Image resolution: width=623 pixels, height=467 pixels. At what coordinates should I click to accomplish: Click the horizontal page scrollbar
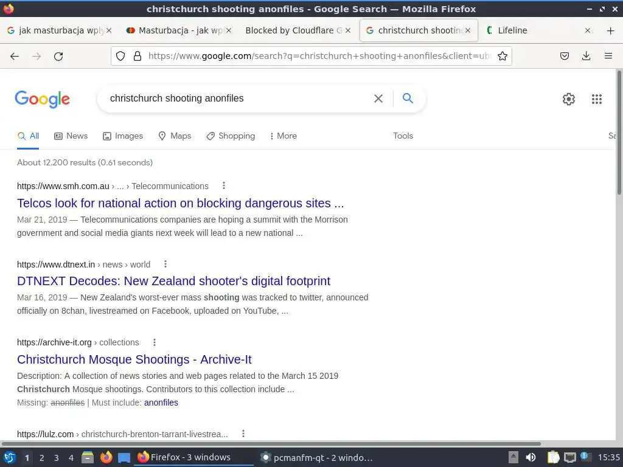[x=271, y=443]
